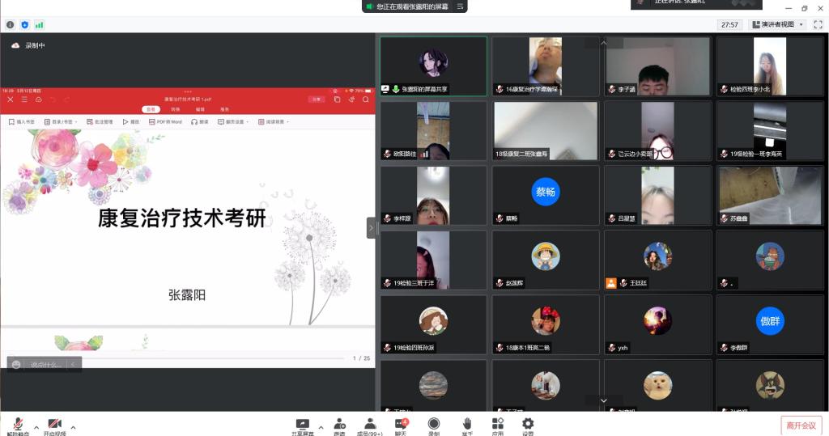Open the speaker view layout dropdown
The height and width of the screenshot is (436, 829).
pos(778,25)
